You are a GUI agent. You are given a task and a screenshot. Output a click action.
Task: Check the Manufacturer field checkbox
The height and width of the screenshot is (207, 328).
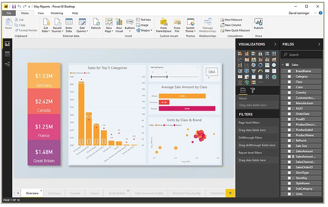[x=290, y=103]
